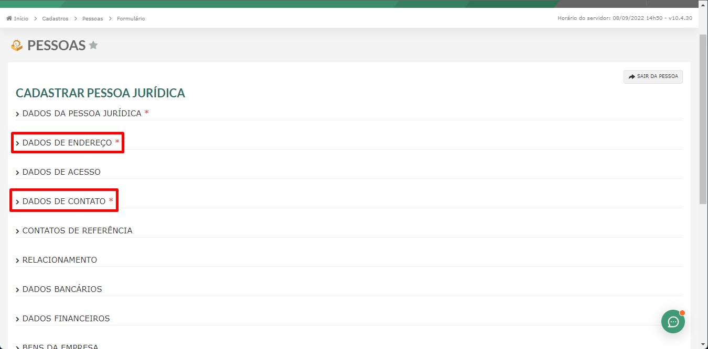Open the Pessoas breadcrumb link
The height and width of the screenshot is (349, 708).
92,18
